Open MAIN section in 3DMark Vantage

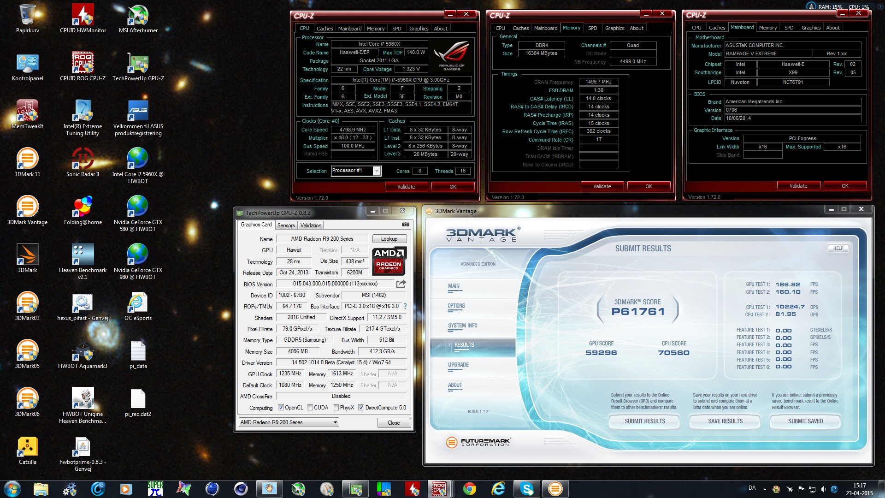[x=454, y=286]
